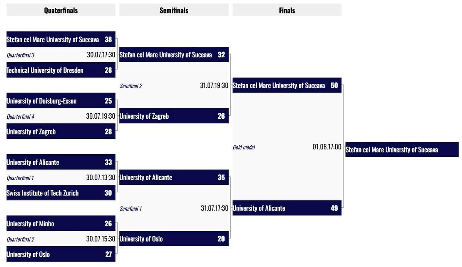This screenshot has height=267, width=462.
Task: Open Quarterfinal 1 match details
Action: (20, 178)
